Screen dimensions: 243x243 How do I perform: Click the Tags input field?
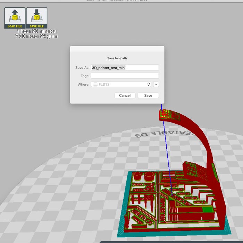(125, 76)
